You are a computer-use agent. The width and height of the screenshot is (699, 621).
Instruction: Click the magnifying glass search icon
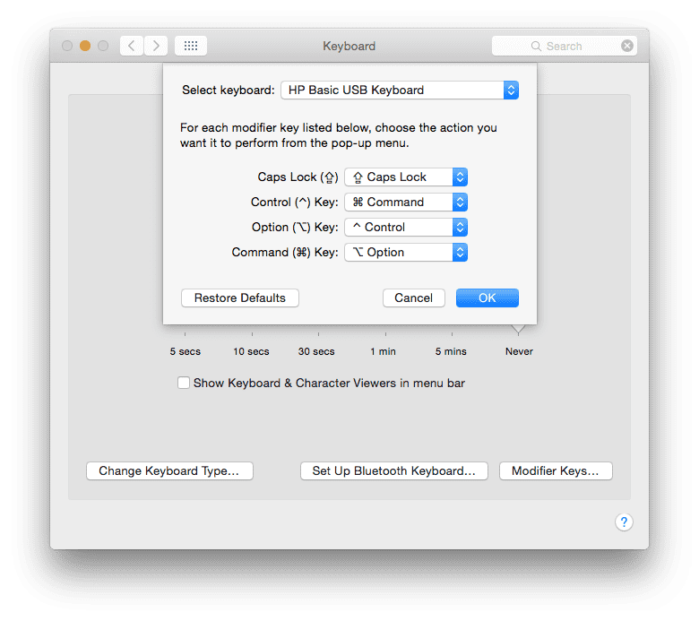536,47
